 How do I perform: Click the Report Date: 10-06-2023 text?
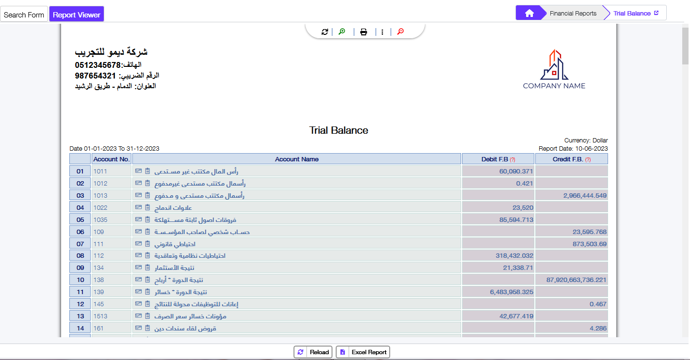[573, 149]
